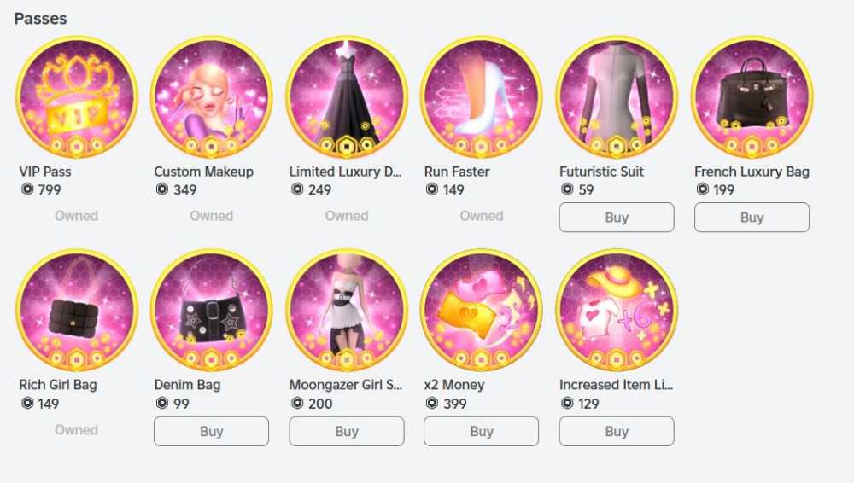Open the x2 Money title link

[x=454, y=385]
